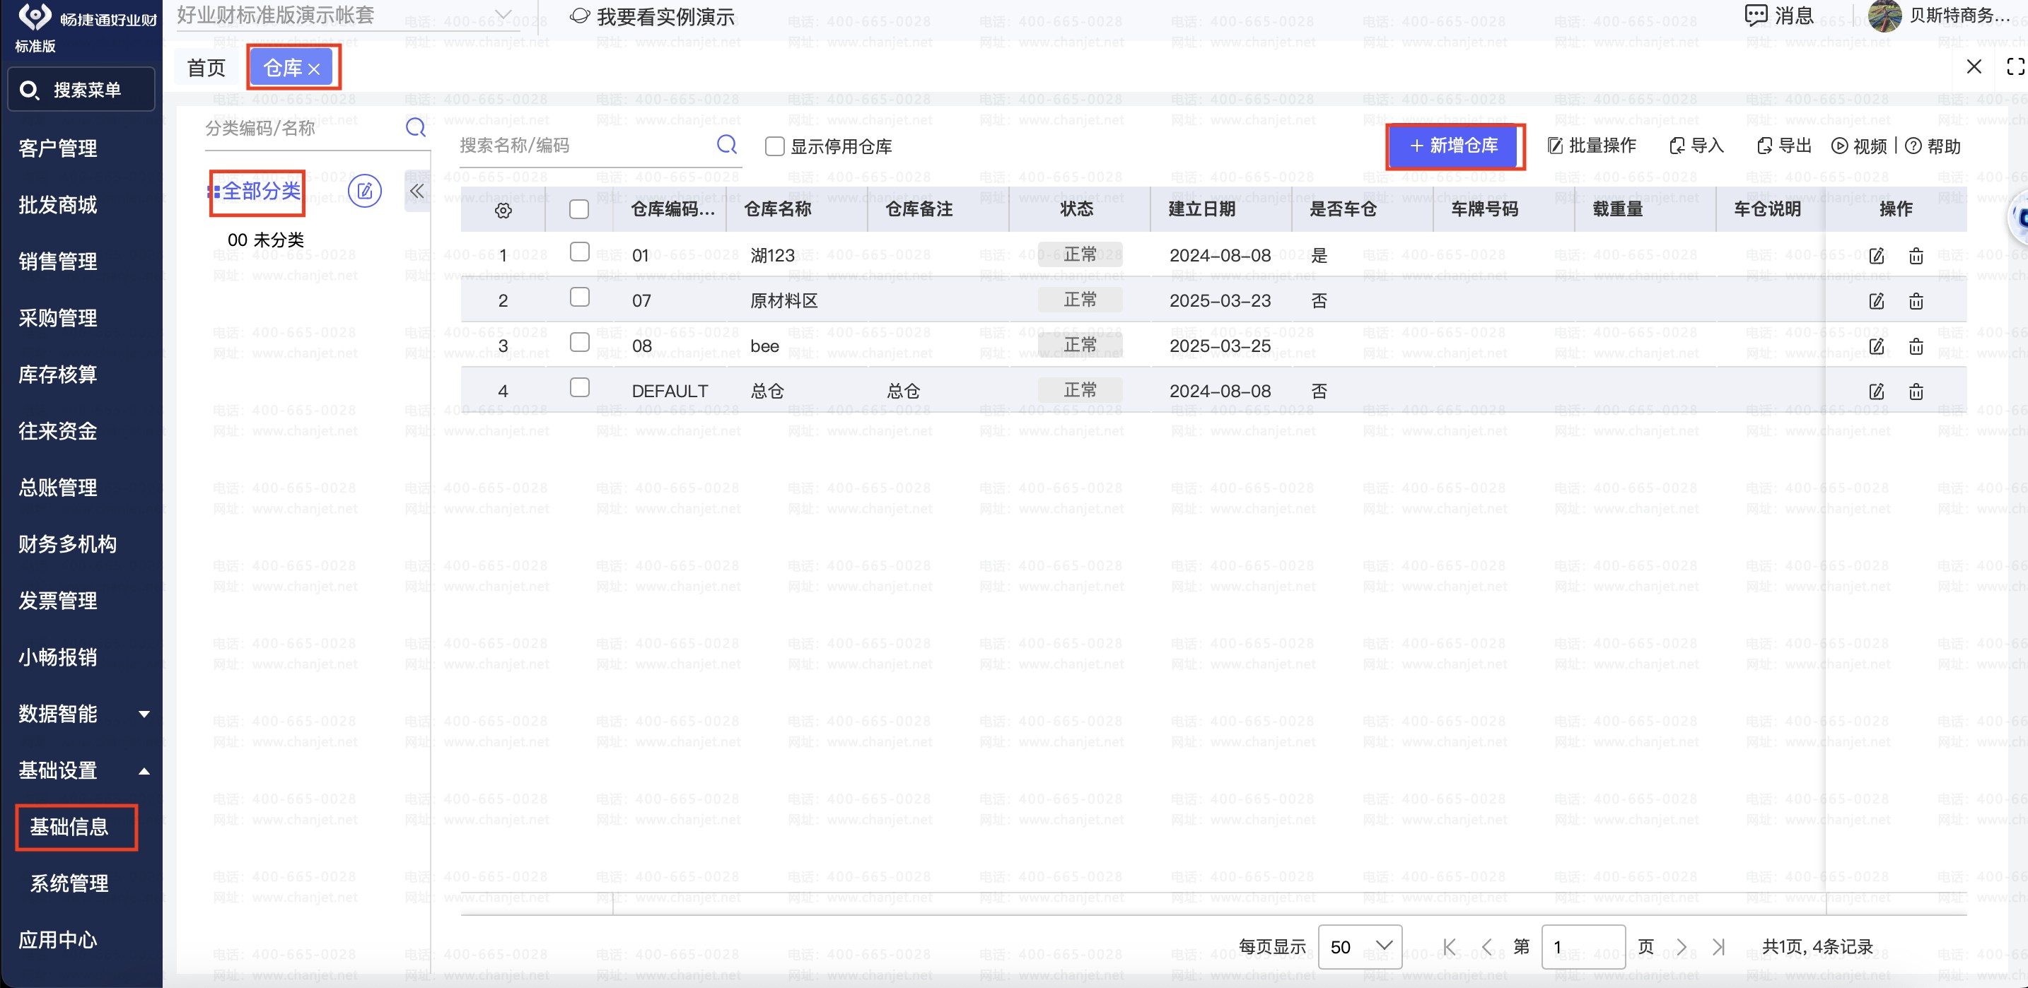This screenshot has height=988, width=2028.
Task: Open 批发商城 in the sidebar
Action: point(58,206)
